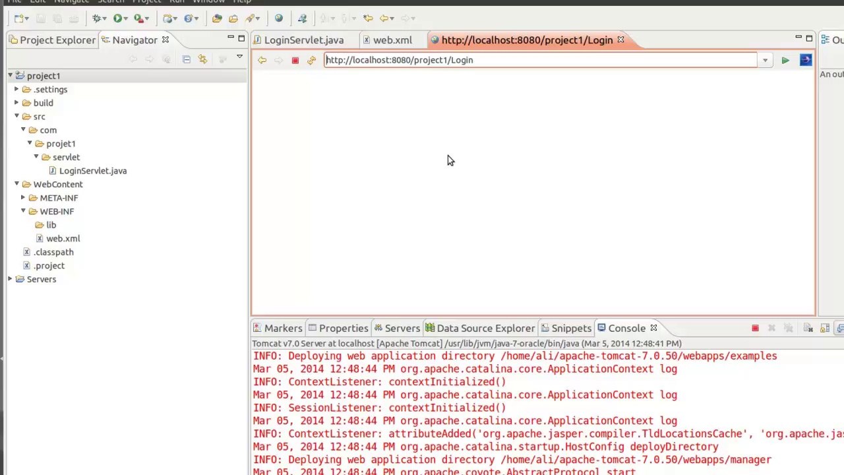
Task: Click the browser URL address field
Action: 541,60
